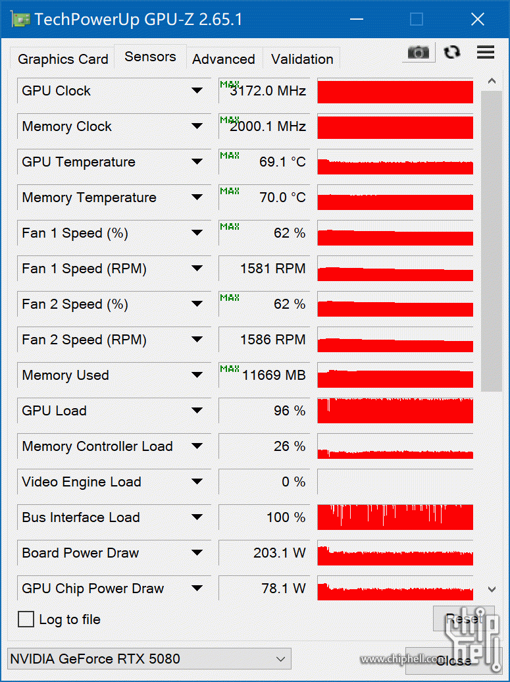
Task: Open the Fan 2 Speed (%) dropdown
Action: pos(197,304)
